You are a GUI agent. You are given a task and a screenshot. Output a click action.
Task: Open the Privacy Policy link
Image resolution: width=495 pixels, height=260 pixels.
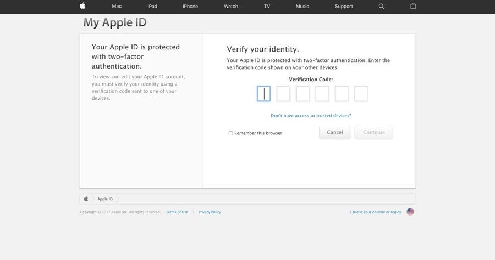210,212
